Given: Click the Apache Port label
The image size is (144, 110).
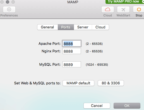Looking at the screenshot, I should 49,43.
